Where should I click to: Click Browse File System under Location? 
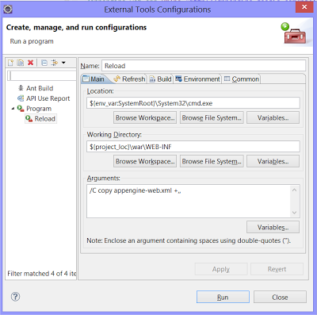(212, 117)
